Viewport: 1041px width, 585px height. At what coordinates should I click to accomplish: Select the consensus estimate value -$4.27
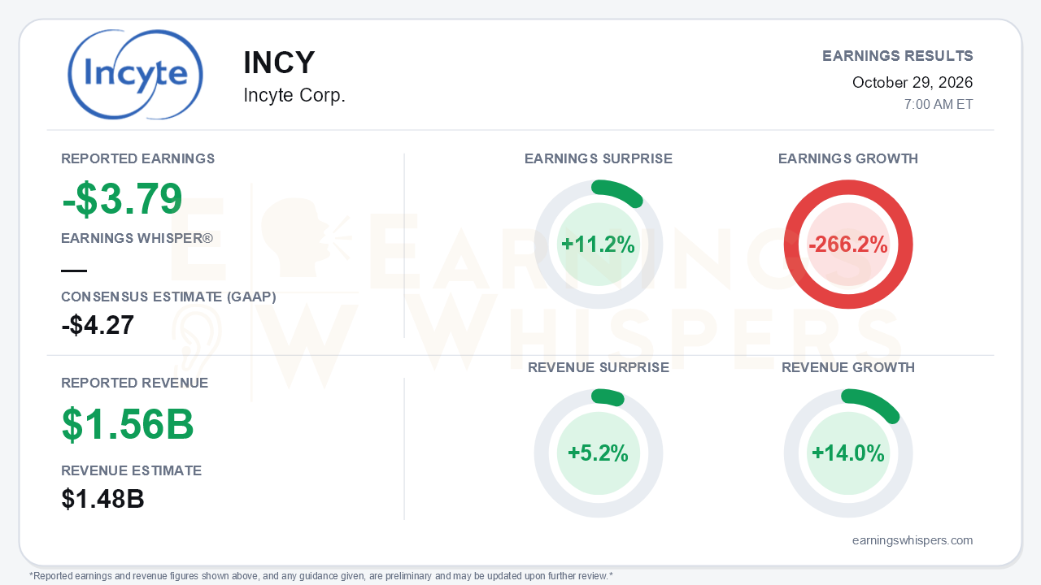(x=98, y=325)
